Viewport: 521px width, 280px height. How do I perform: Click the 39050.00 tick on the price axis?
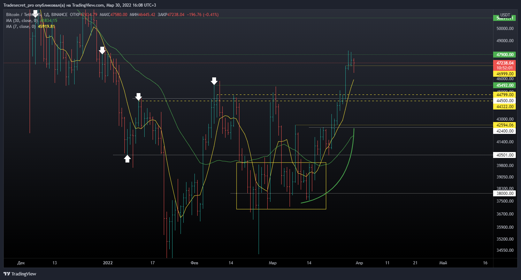(505, 177)
